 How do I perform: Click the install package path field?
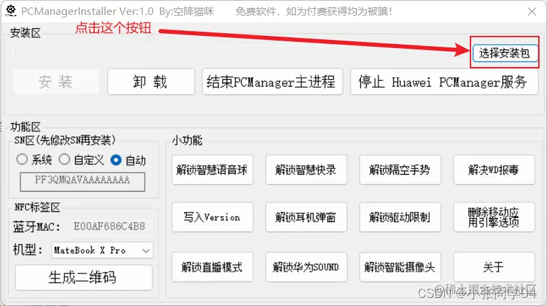point(240,53)
